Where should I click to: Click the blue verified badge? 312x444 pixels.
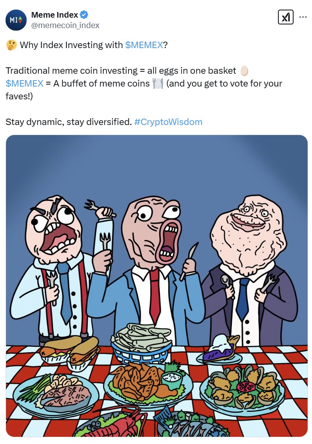coord(84,14)
